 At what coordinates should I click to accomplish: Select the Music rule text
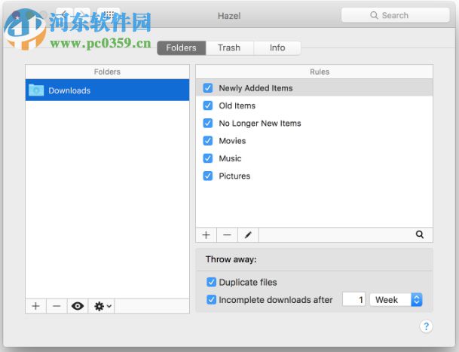click(230, 158)
